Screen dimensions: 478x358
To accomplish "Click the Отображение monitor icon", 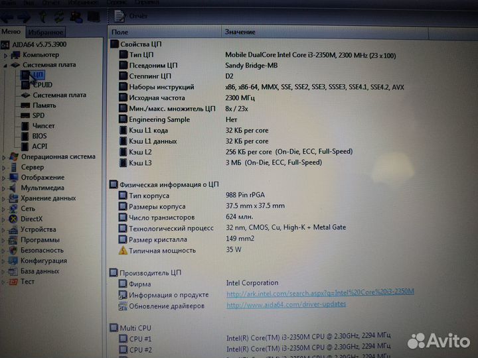I will (13, 178).
